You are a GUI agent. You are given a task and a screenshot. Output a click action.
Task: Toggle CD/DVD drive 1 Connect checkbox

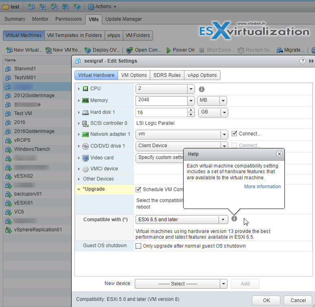point(234,145)
